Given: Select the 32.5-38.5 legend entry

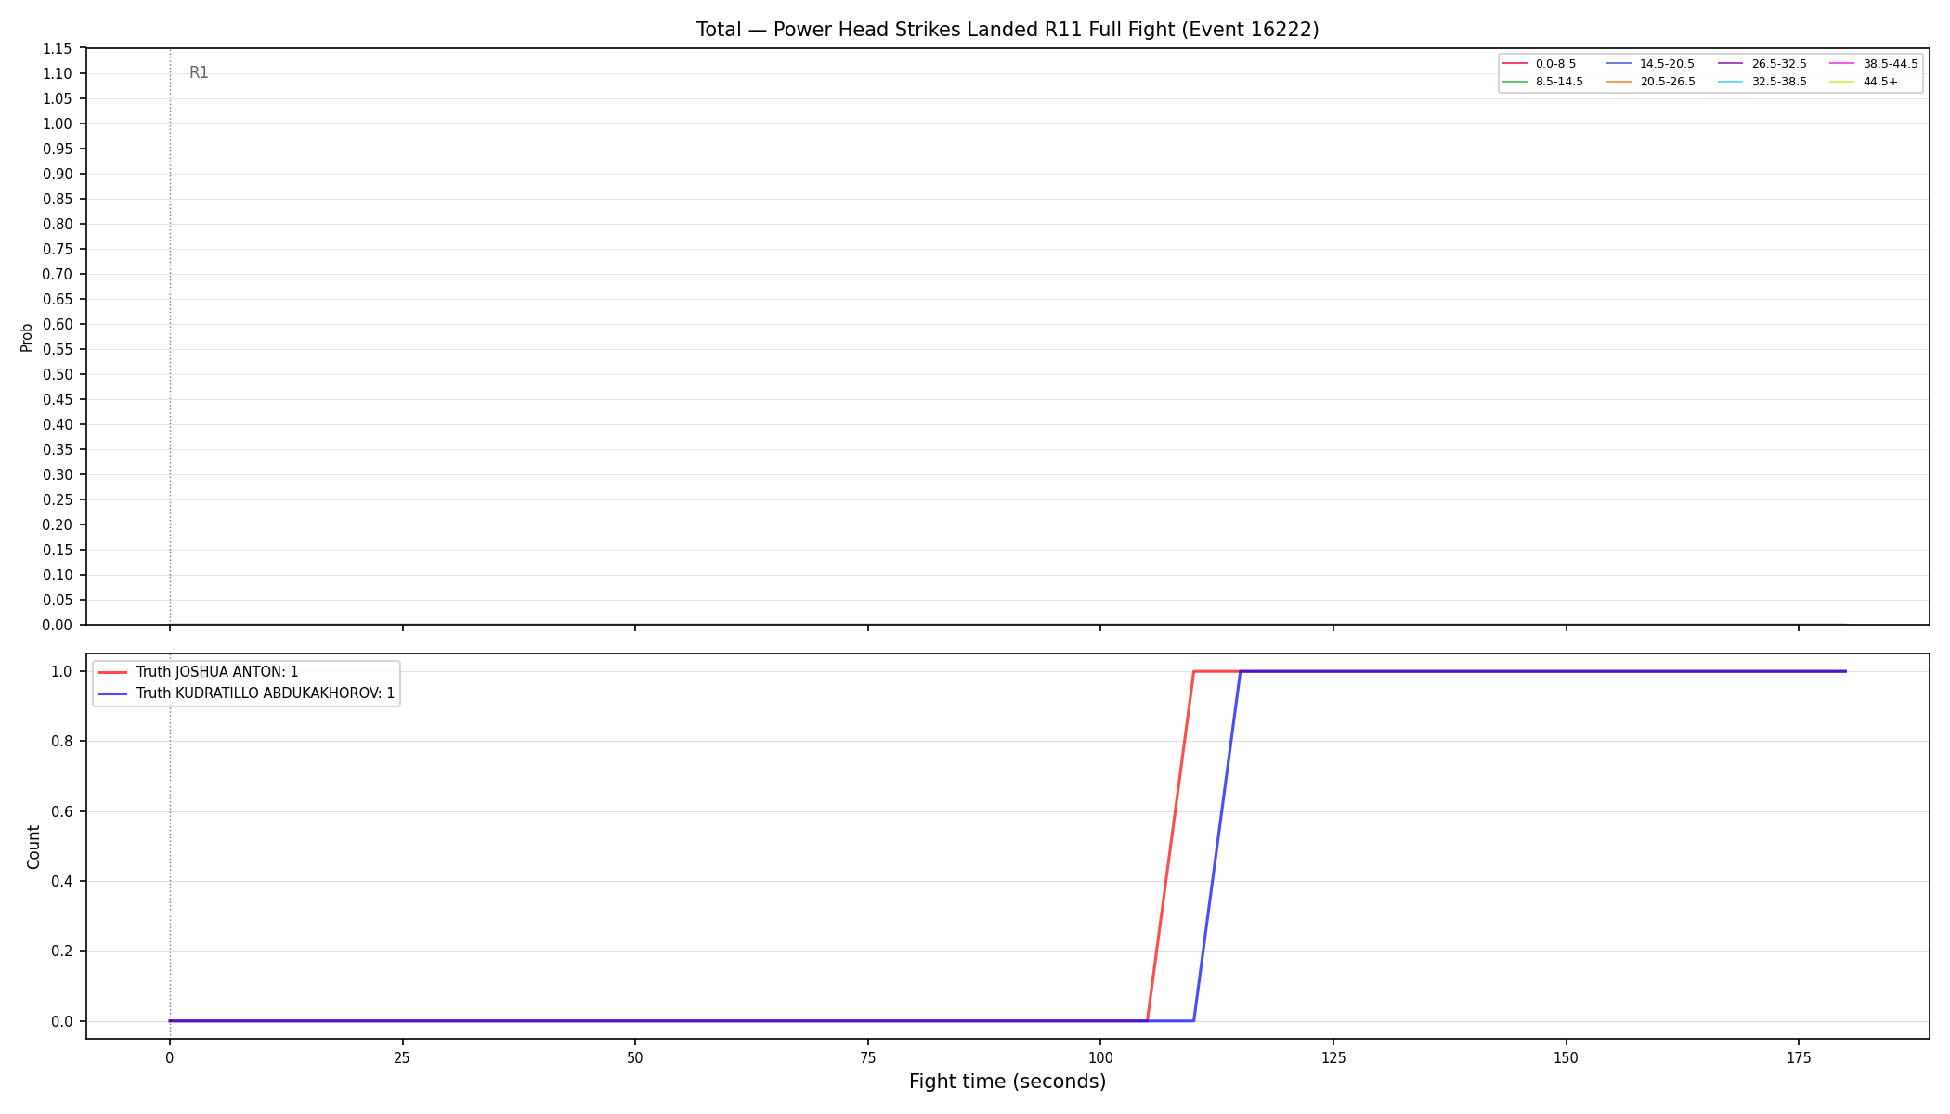Looking at the screenshot, I should pyautogui.click(x=1762, y=82).
